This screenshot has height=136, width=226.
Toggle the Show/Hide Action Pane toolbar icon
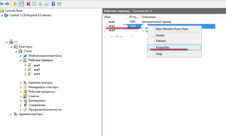pyautogui.click(x=59, y=4)
